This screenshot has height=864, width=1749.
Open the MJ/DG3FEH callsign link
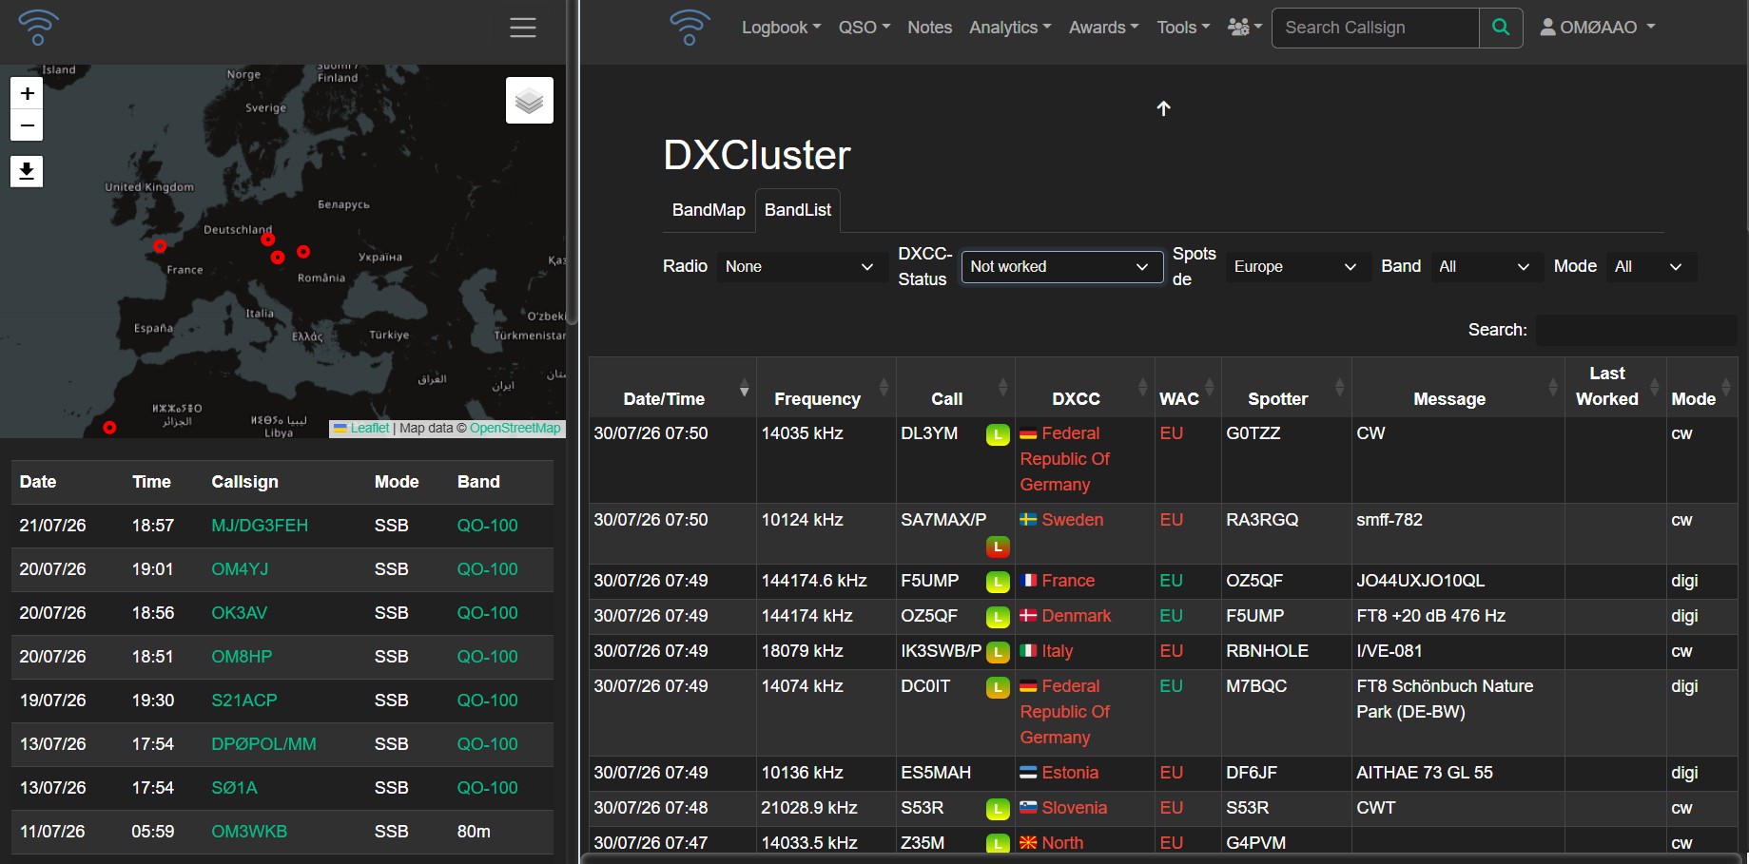click(x=260, y=526)
